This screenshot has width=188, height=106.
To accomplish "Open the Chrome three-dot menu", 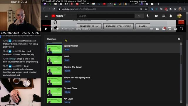I will click(185, 9).
